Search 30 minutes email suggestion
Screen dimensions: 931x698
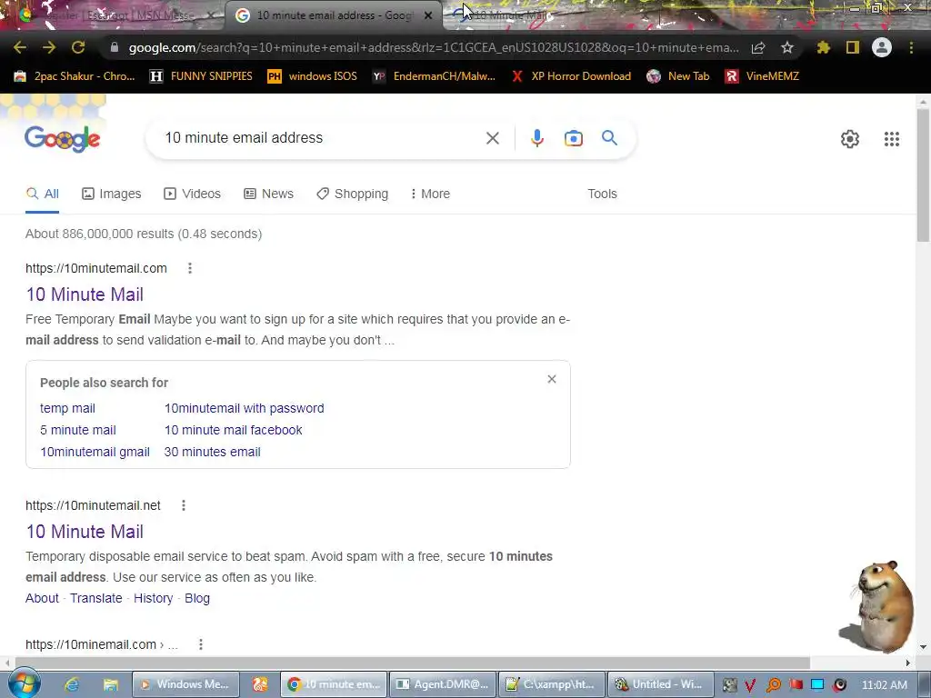[212, 452]
